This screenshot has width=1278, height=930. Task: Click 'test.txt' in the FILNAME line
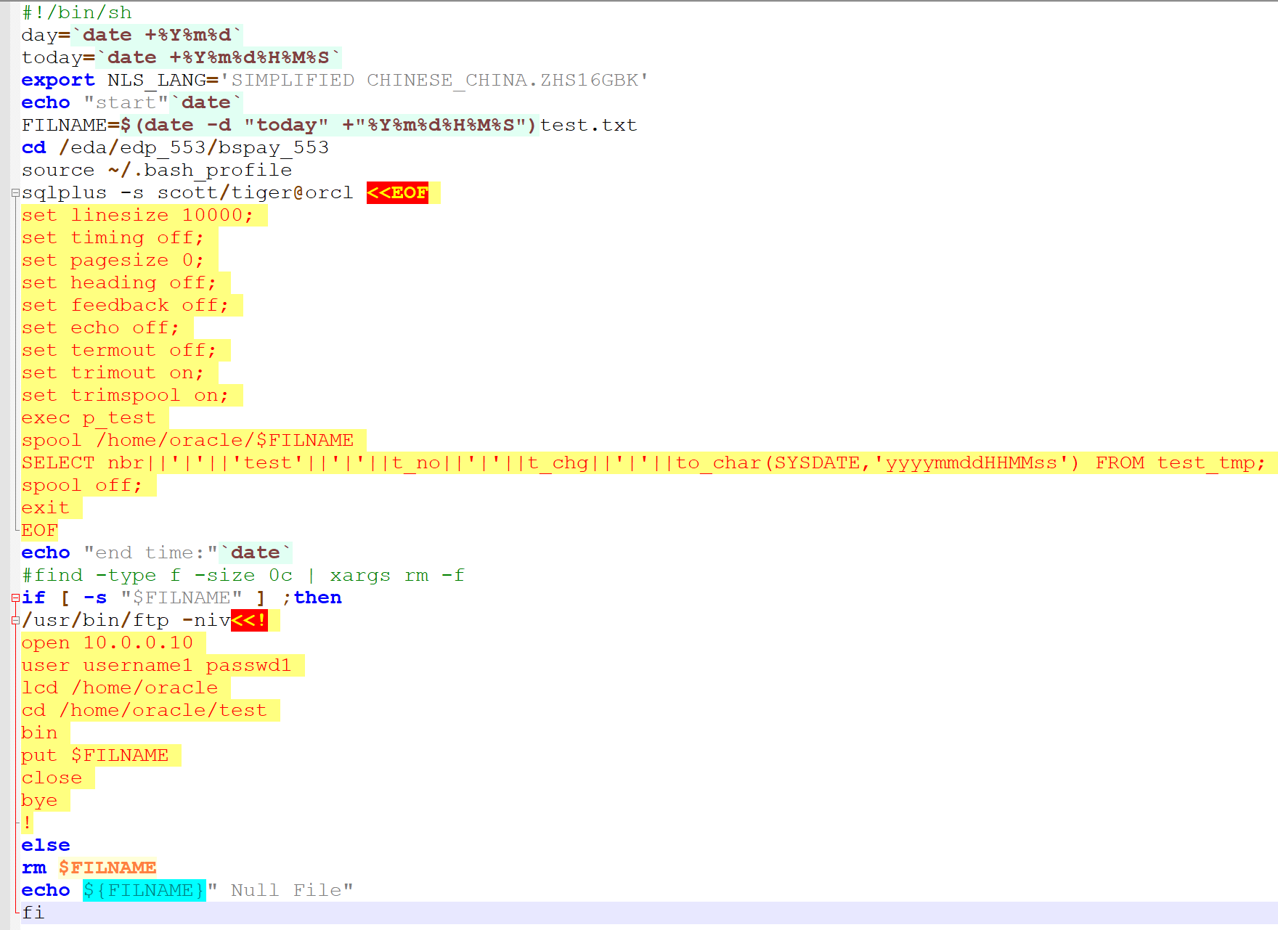pyautogui.click(x=588, y=126)
